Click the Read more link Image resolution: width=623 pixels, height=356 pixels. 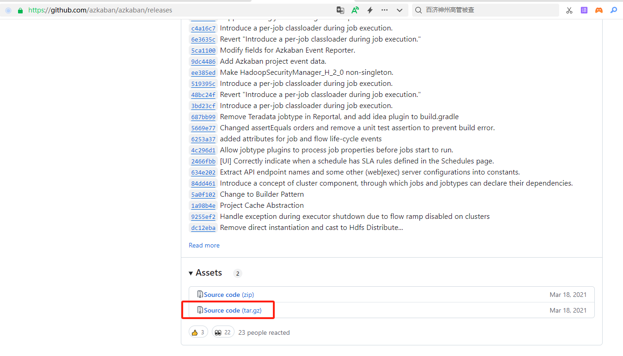[x=204, y=245]
